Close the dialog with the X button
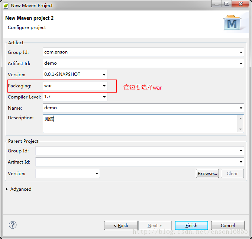 click(240, 4)
